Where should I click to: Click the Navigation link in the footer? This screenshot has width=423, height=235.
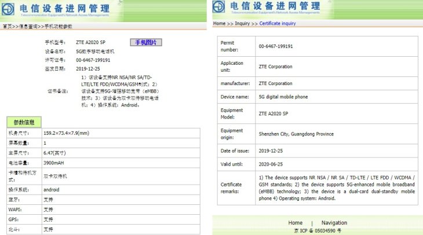[x=334, y=223]
